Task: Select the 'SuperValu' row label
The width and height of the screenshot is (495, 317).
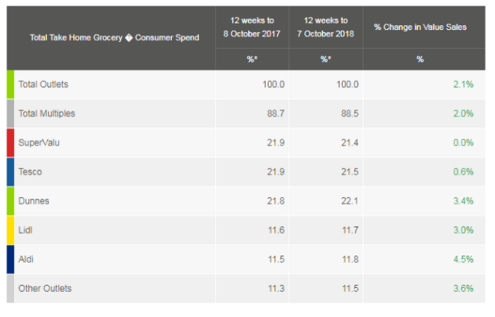Action: pos(39,142)
